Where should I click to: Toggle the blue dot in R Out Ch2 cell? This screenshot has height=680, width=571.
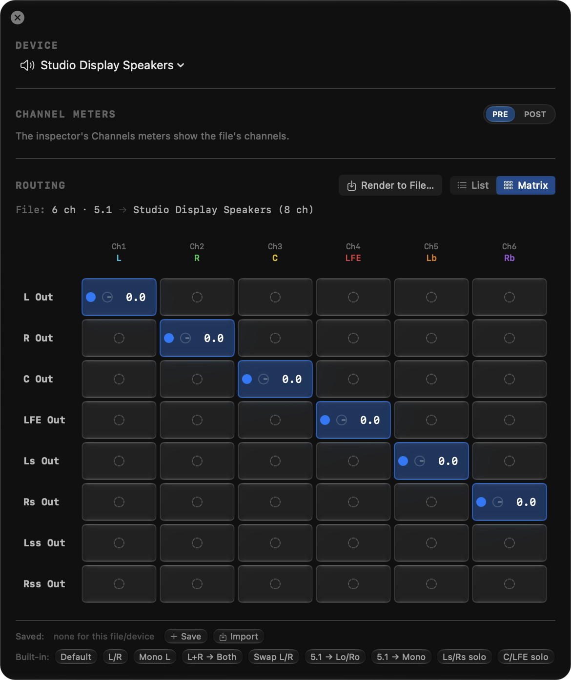(x=169, y=338)
